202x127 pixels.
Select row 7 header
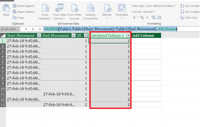pyautogui.click(x=3, y=73)
